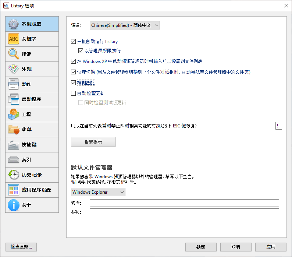The height and width of the screenshot is (257, 292).
Task: Switch to the 索引 settings tab
Action: click(x=32, y=160)
